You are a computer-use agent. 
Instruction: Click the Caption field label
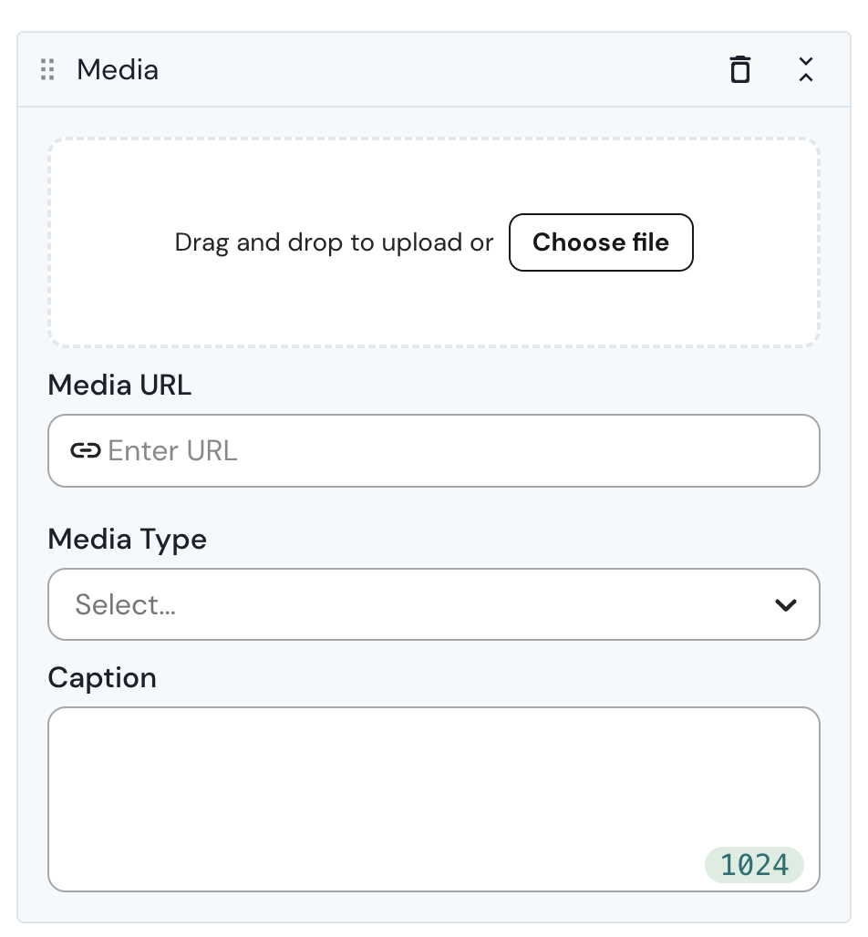tap(102, 678)
